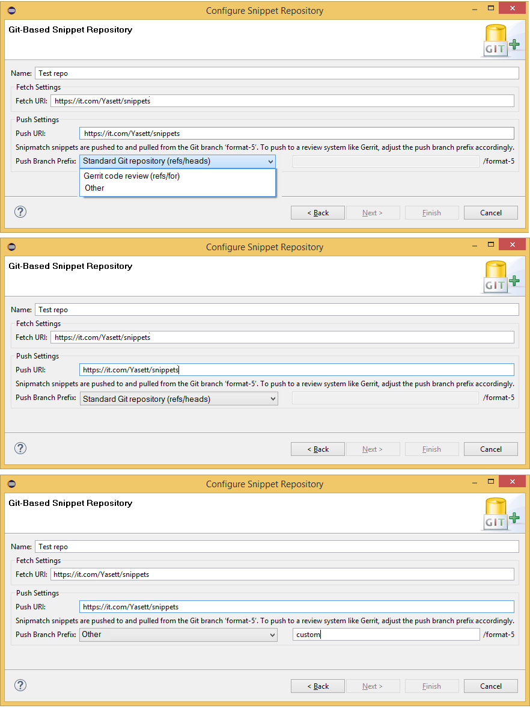
Task: Click the help icon in the middle dialog
Action: (x=20, y=448)
